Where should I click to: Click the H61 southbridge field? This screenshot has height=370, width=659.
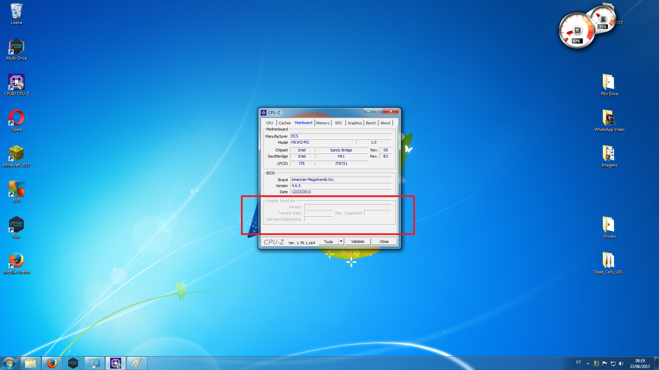point(341,156)
